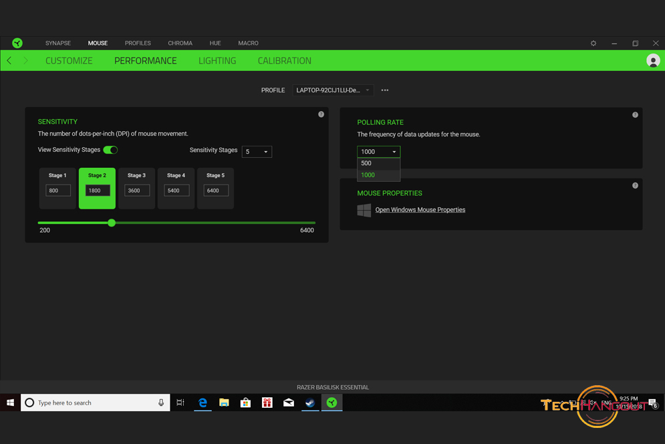The image size is (665, 444).
Task: Open Task View on taskbar
Action: pyautogui.click(x=180, y=403)
